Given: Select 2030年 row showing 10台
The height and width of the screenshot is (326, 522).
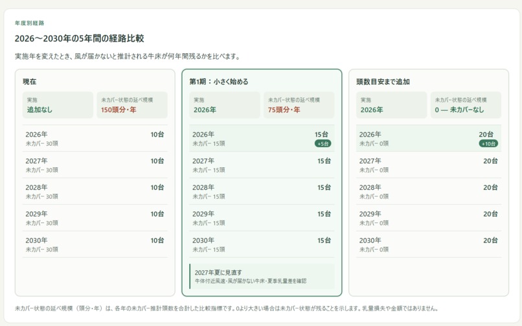Looking at the screenshot, I should click(95, 244).
